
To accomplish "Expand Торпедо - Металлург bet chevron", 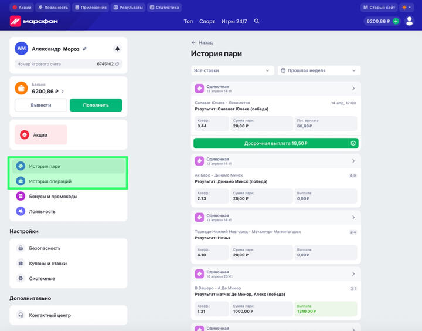I will pos(353,217).
